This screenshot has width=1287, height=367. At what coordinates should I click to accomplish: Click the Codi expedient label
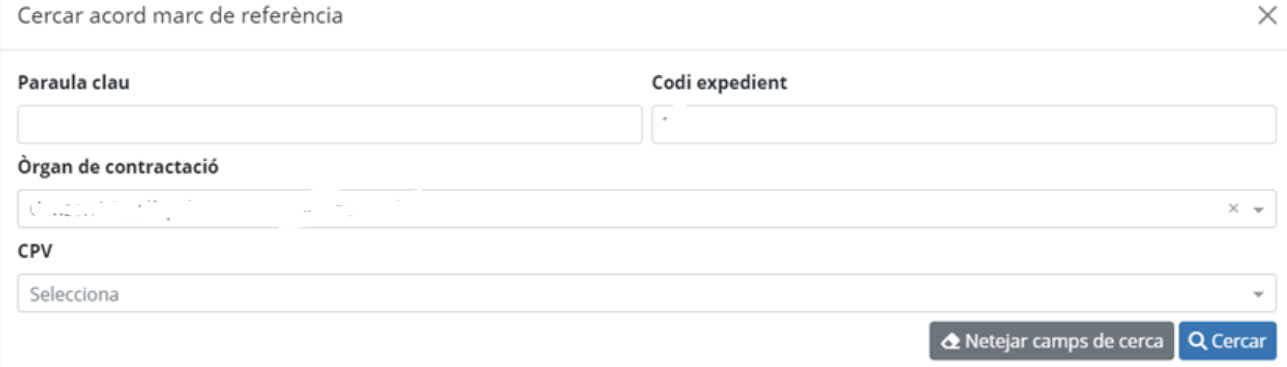coord(719,82)
